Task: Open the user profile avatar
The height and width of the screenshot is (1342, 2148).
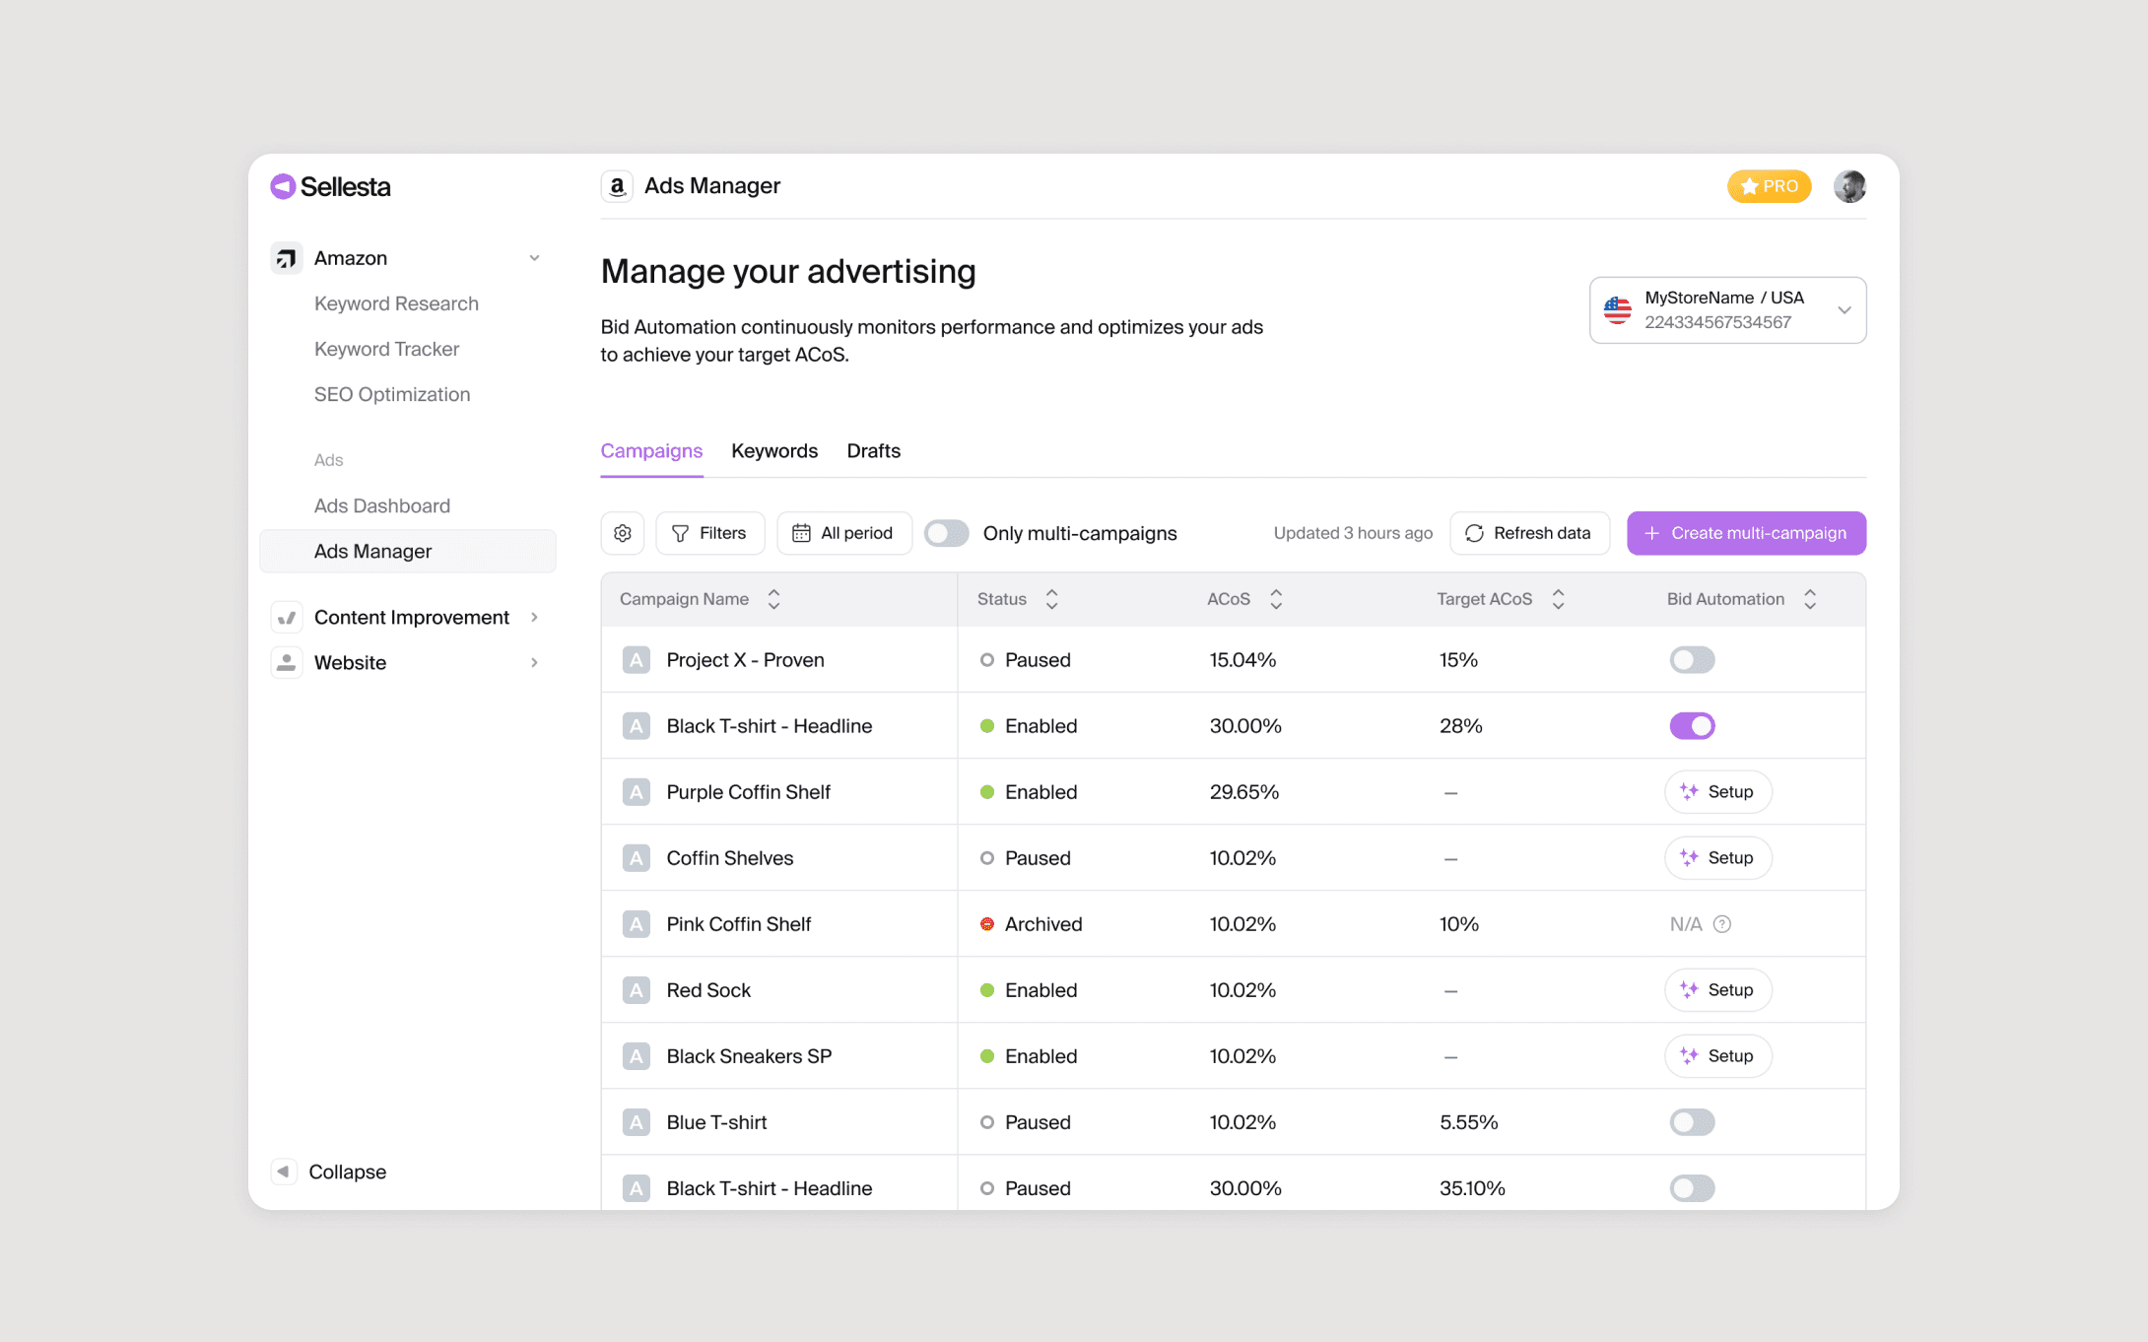Action: tap(1848, 186)
